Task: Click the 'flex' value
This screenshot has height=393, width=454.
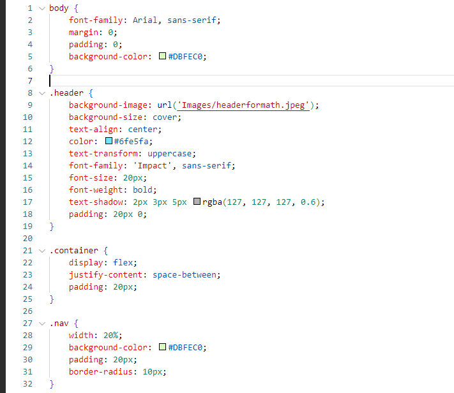Action: 123,263
